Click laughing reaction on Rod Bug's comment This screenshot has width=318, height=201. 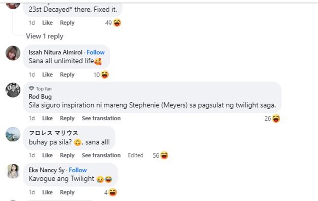click(x=276, y=119)
